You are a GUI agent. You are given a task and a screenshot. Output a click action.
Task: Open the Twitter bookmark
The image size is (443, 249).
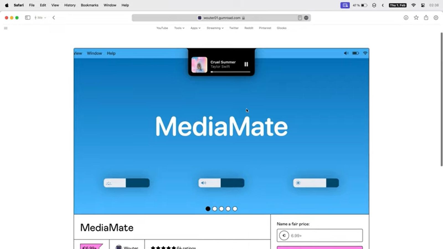pos(234,28)
